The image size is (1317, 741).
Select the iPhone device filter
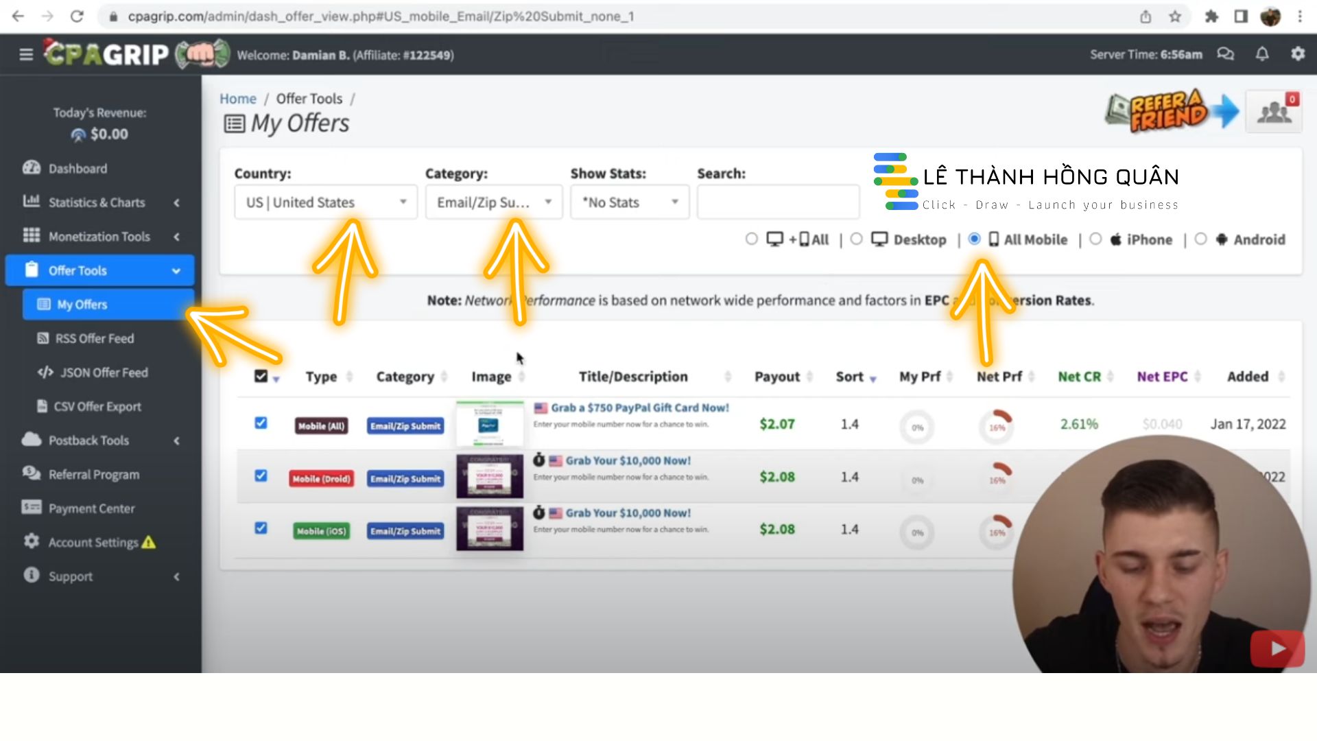(1095, 239)
